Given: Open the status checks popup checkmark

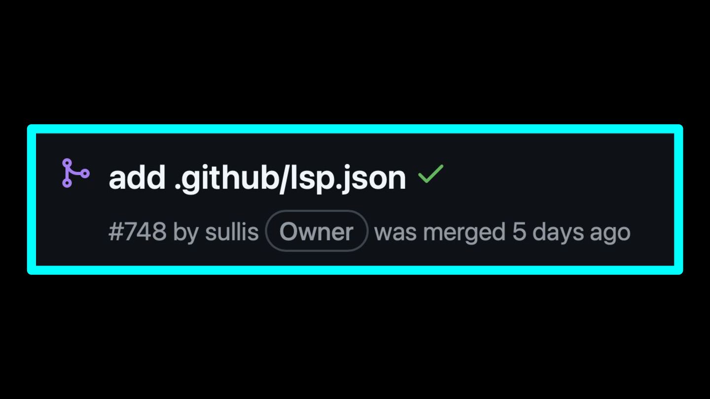Looking at the screenshot, I should point(430,174).
